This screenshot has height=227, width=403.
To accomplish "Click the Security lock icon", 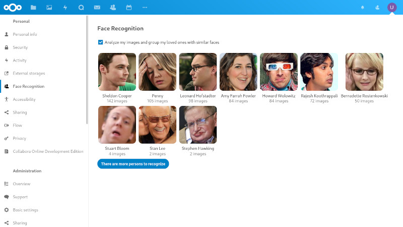I will [x=7, y=47].
